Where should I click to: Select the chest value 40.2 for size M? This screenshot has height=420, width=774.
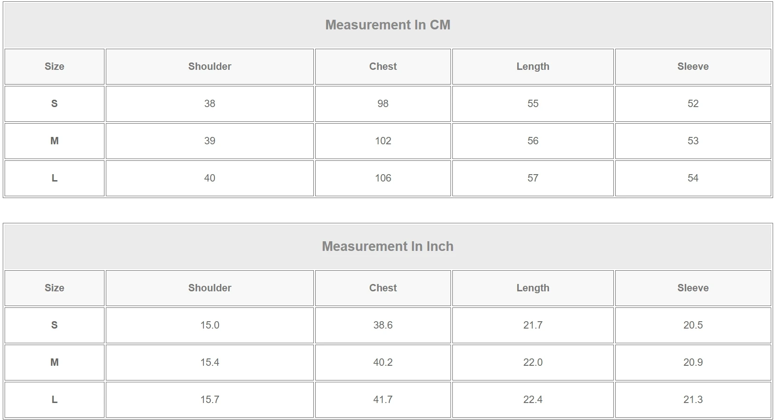tap(383, 363)
